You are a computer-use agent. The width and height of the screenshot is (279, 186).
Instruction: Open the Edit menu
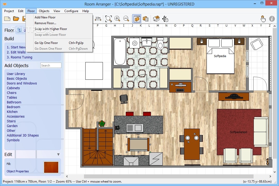[x=21, y=11]
